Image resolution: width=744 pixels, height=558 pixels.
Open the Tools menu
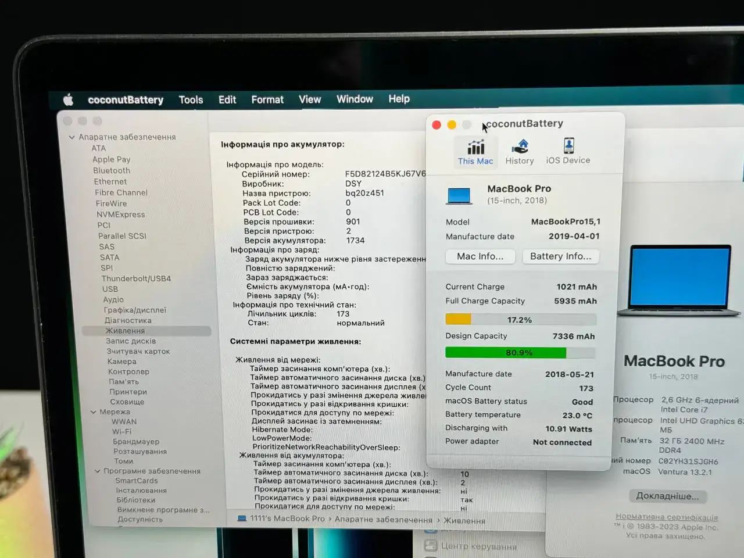(x=191, y=100)
